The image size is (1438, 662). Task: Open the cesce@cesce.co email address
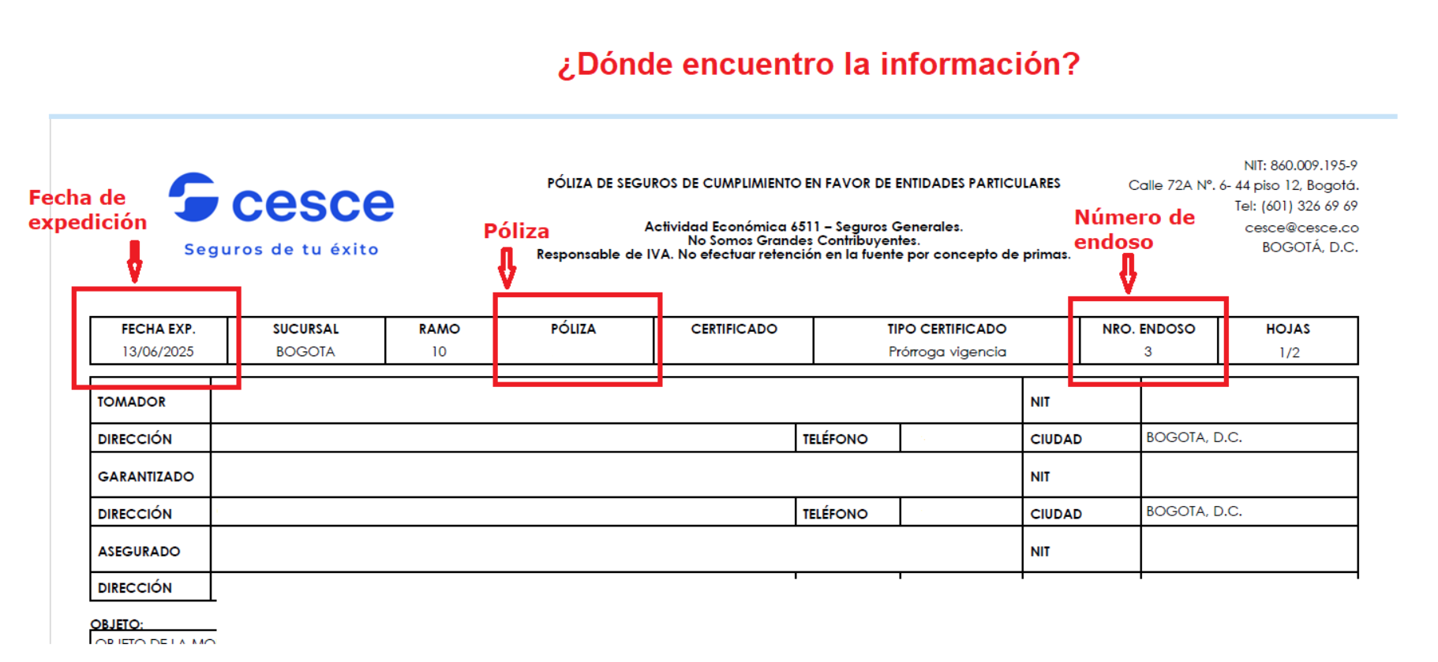(1301, 228)
